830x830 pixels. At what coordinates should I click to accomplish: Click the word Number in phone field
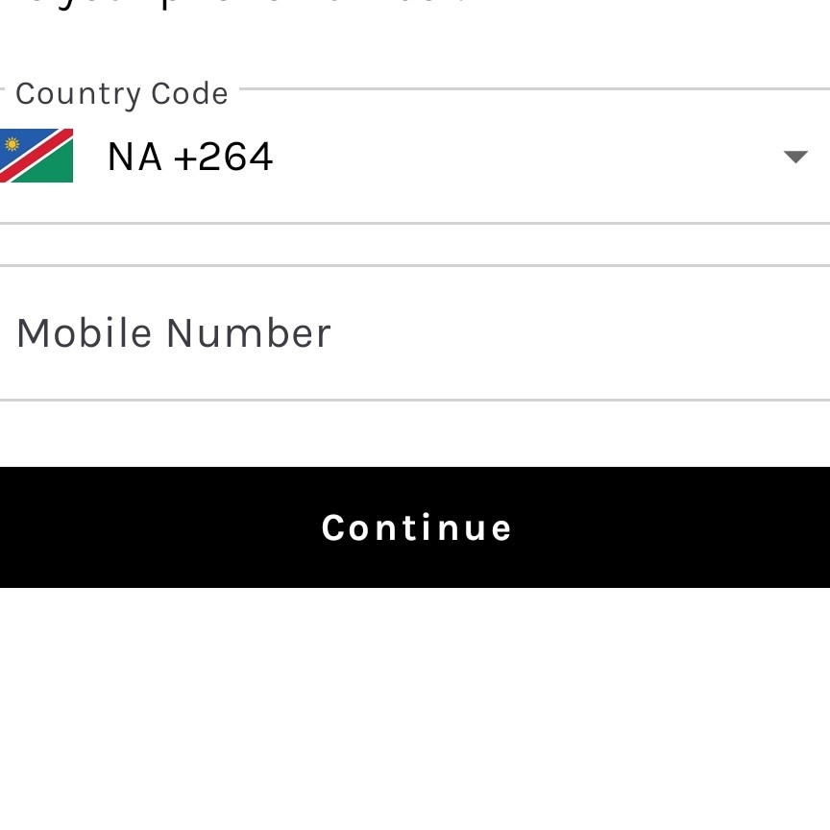(248, 333)
